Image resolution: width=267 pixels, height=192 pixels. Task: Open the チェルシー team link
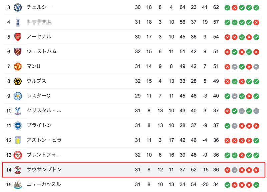39,7
